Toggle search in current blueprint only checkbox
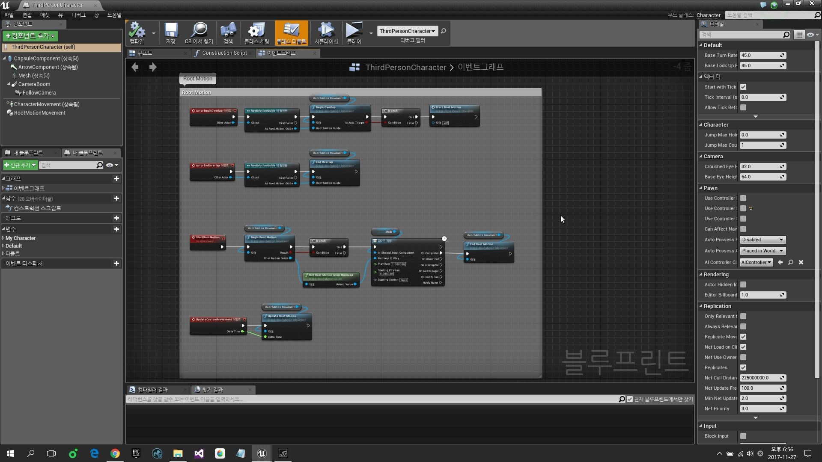This screenshot has height=462, width=822. click(x=630, y=399)
